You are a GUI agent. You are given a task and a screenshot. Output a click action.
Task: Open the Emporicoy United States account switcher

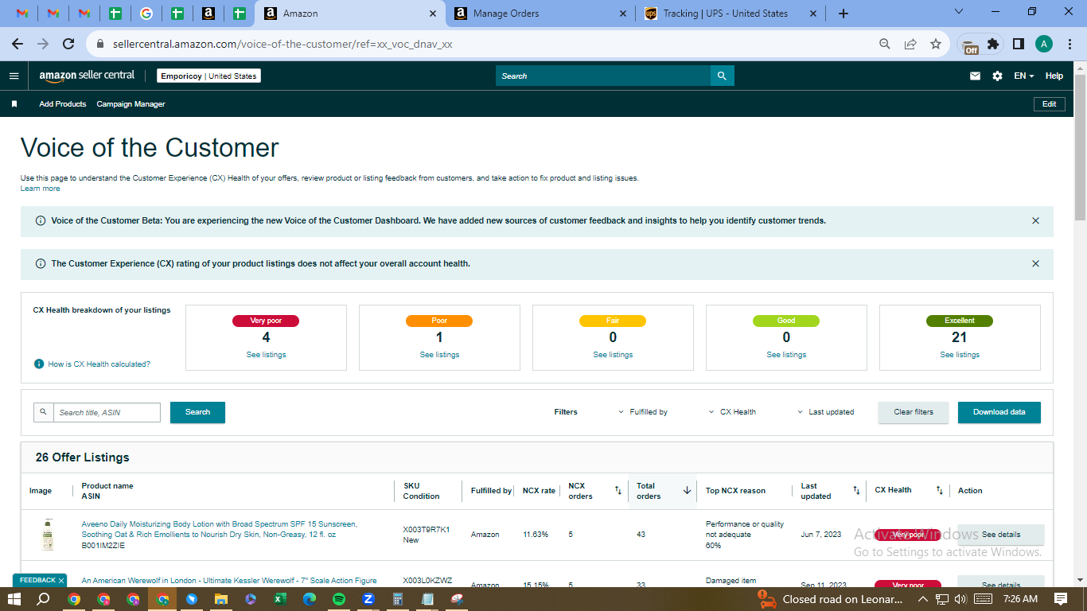coord(208,76)
